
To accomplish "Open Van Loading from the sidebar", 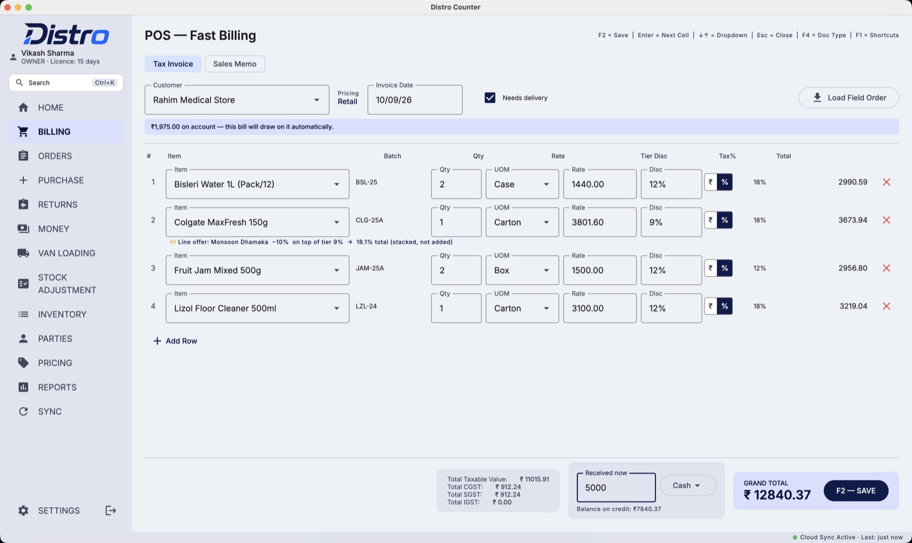I will coord(66,253).
